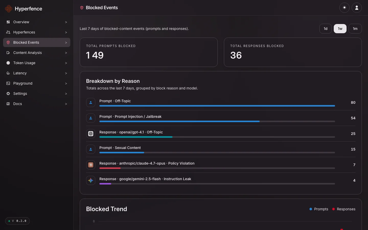This screenshot has height=230, width=368.
Task: Select the 1d time range
Action: [326, 29]
